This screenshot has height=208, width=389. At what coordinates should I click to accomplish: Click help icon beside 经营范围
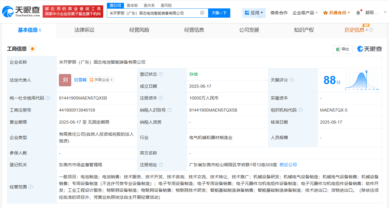tap(31, 187)
